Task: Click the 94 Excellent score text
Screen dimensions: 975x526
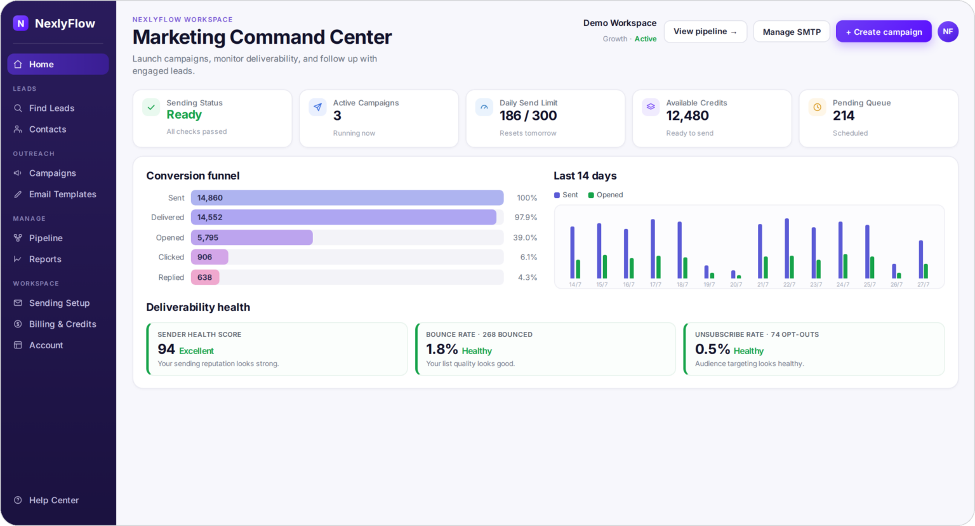Action: [x=185, y=349]
